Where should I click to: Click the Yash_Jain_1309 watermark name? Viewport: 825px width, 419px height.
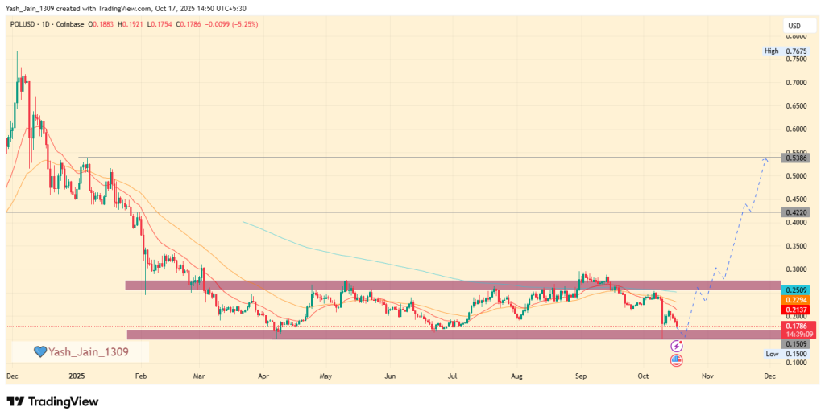[89, 351]
